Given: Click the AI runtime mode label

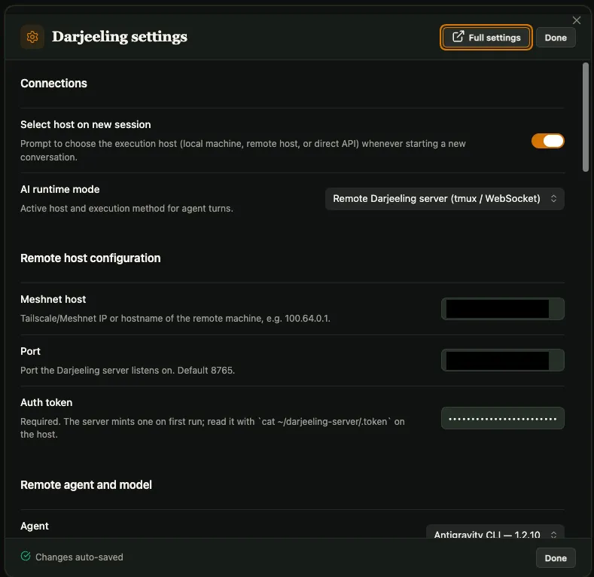Looking at the screenshot, I should (x=60, y=190).
